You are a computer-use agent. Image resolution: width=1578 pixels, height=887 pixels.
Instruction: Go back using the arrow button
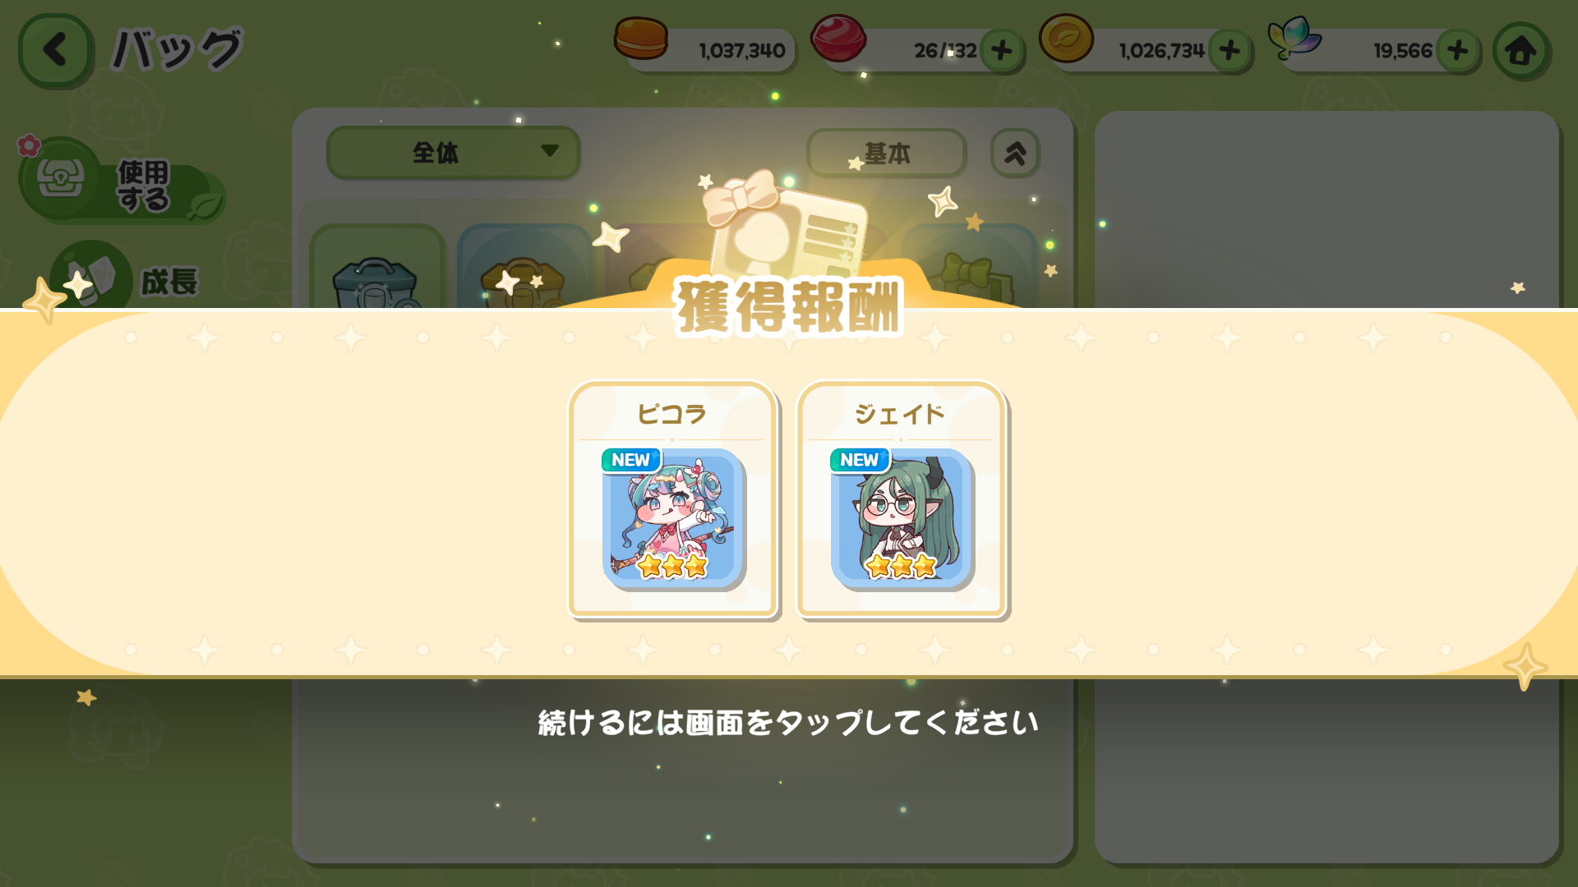(x=55, y=50)
